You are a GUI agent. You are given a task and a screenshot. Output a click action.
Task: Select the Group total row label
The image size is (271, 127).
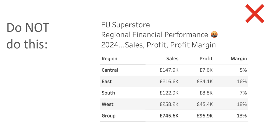[108, 116]
